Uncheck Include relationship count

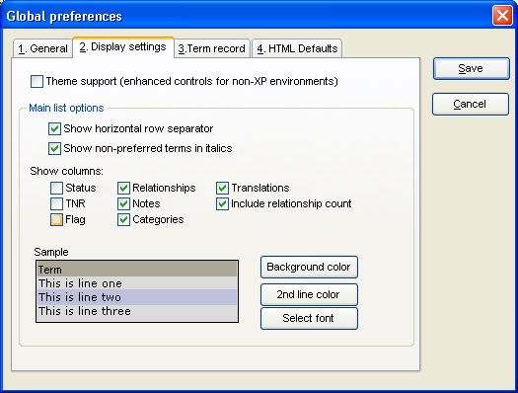tap(222, 203)
